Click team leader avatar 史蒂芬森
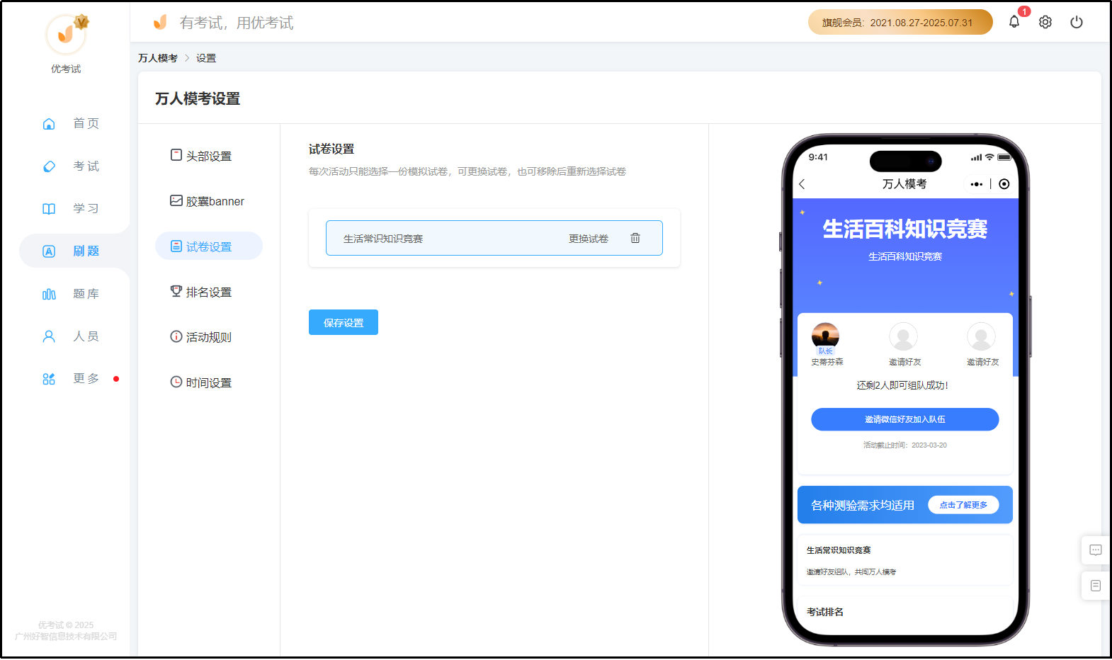This screenshot has width=1112, height=660. click(x=825, y=336)
